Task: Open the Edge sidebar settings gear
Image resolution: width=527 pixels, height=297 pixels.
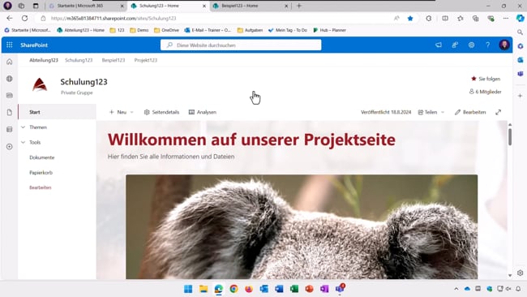Action: click(521, 273)
